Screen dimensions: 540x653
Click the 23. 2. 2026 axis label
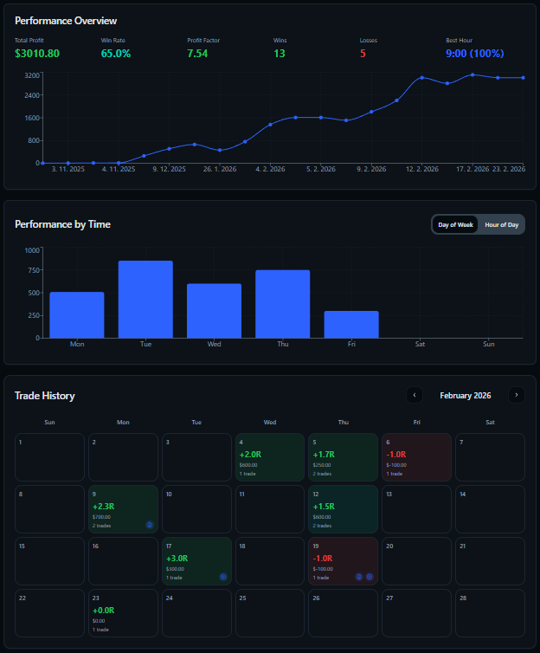coord(508,169)
